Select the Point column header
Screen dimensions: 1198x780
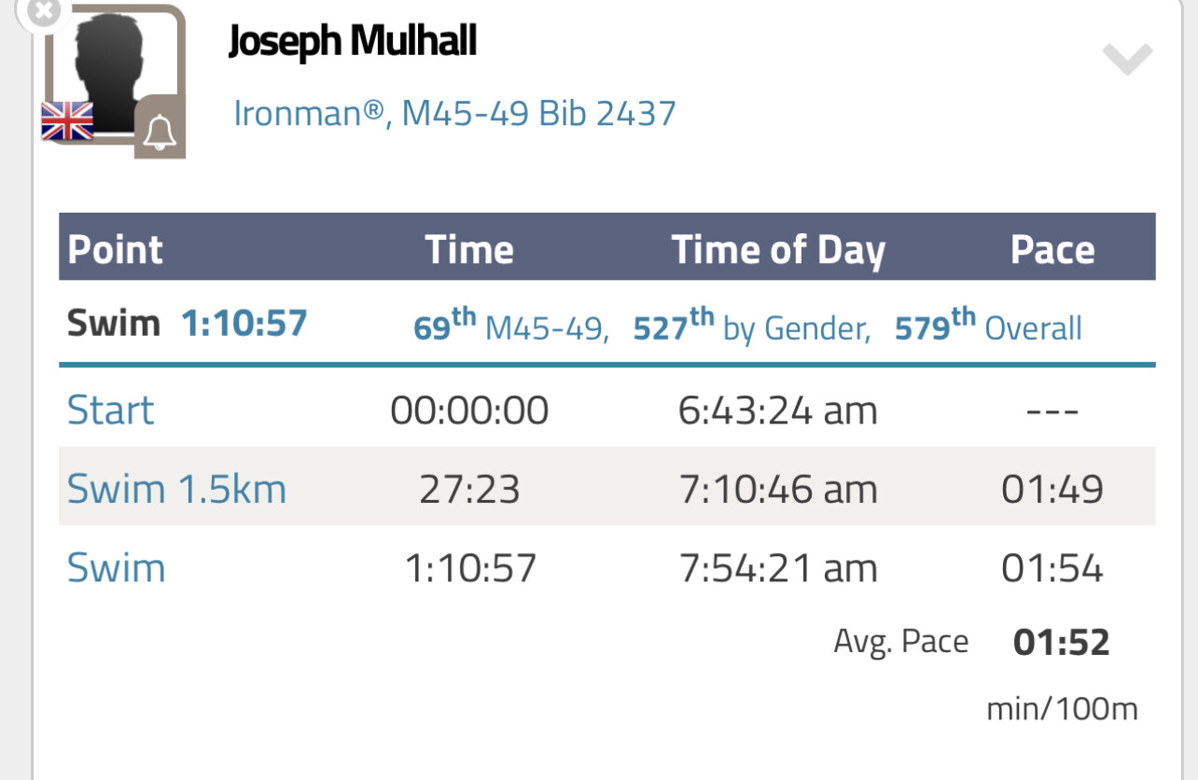[x=116, y=250]
